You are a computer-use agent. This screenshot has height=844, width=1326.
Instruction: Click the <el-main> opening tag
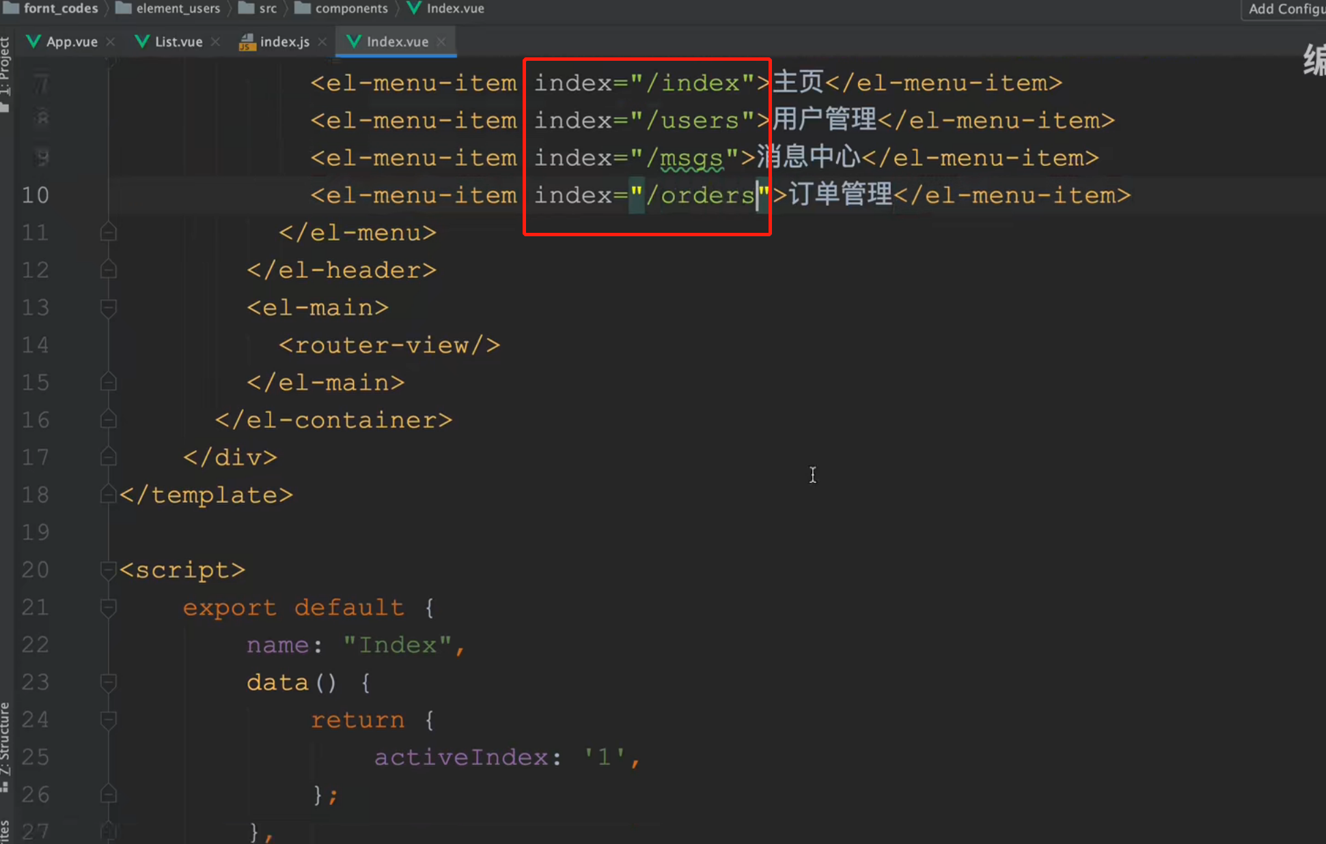tap(318, 308)
